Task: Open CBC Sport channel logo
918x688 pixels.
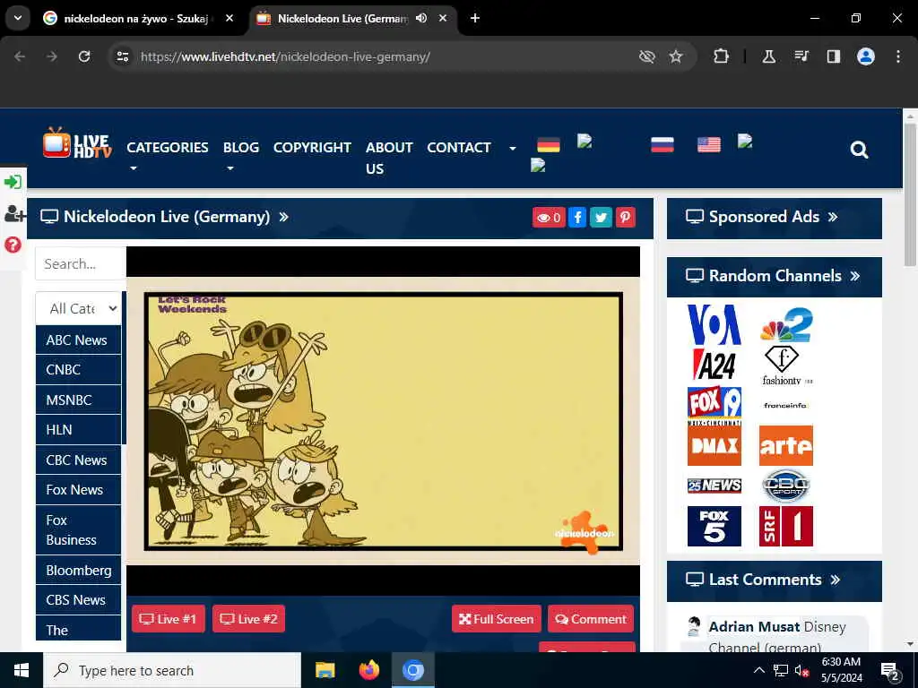Action: pyautogui.click(x=786, y=486)
